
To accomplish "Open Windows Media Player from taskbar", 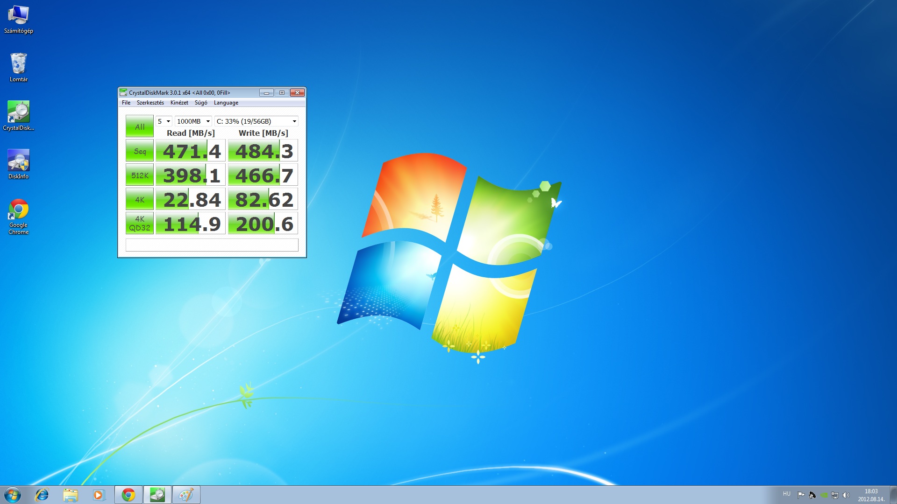I will (x=99, y=495).
